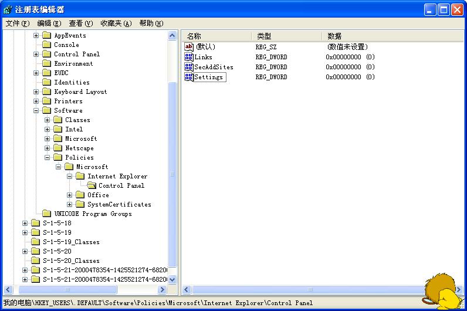The height and width of the screenshot is (311, 467).
Task: Expand the EUDC key
Action: [x=36, y=73]
